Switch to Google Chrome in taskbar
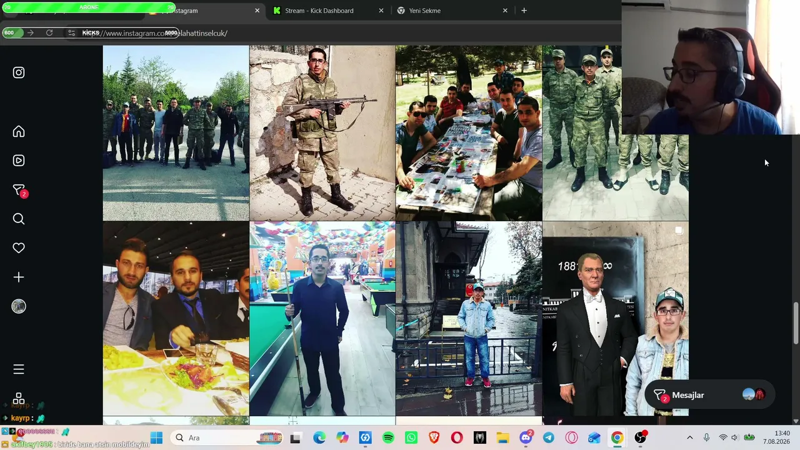The width and height of the screenshot is (800, 450). pyautogui.click(x=617, y=438)
